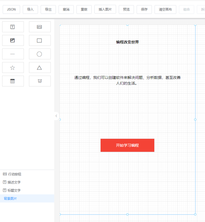Click the 组合 group button
205x222 pixels.
(x=187, y=9)
